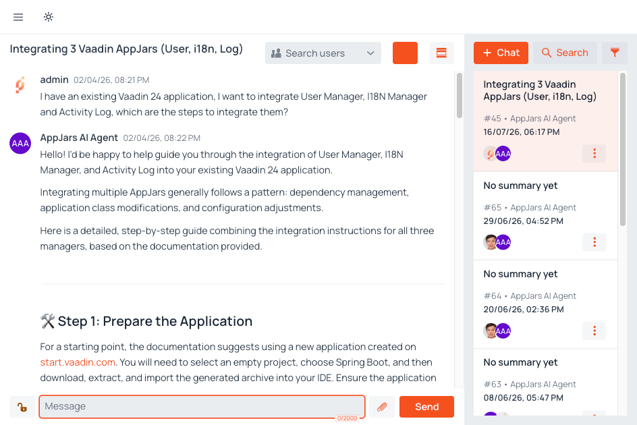The height and width of the screenshot is (425, 637).
Task: Click the Step 1: Prepare the Application heading
Action: pyautogui.click(x=155, y=321)
